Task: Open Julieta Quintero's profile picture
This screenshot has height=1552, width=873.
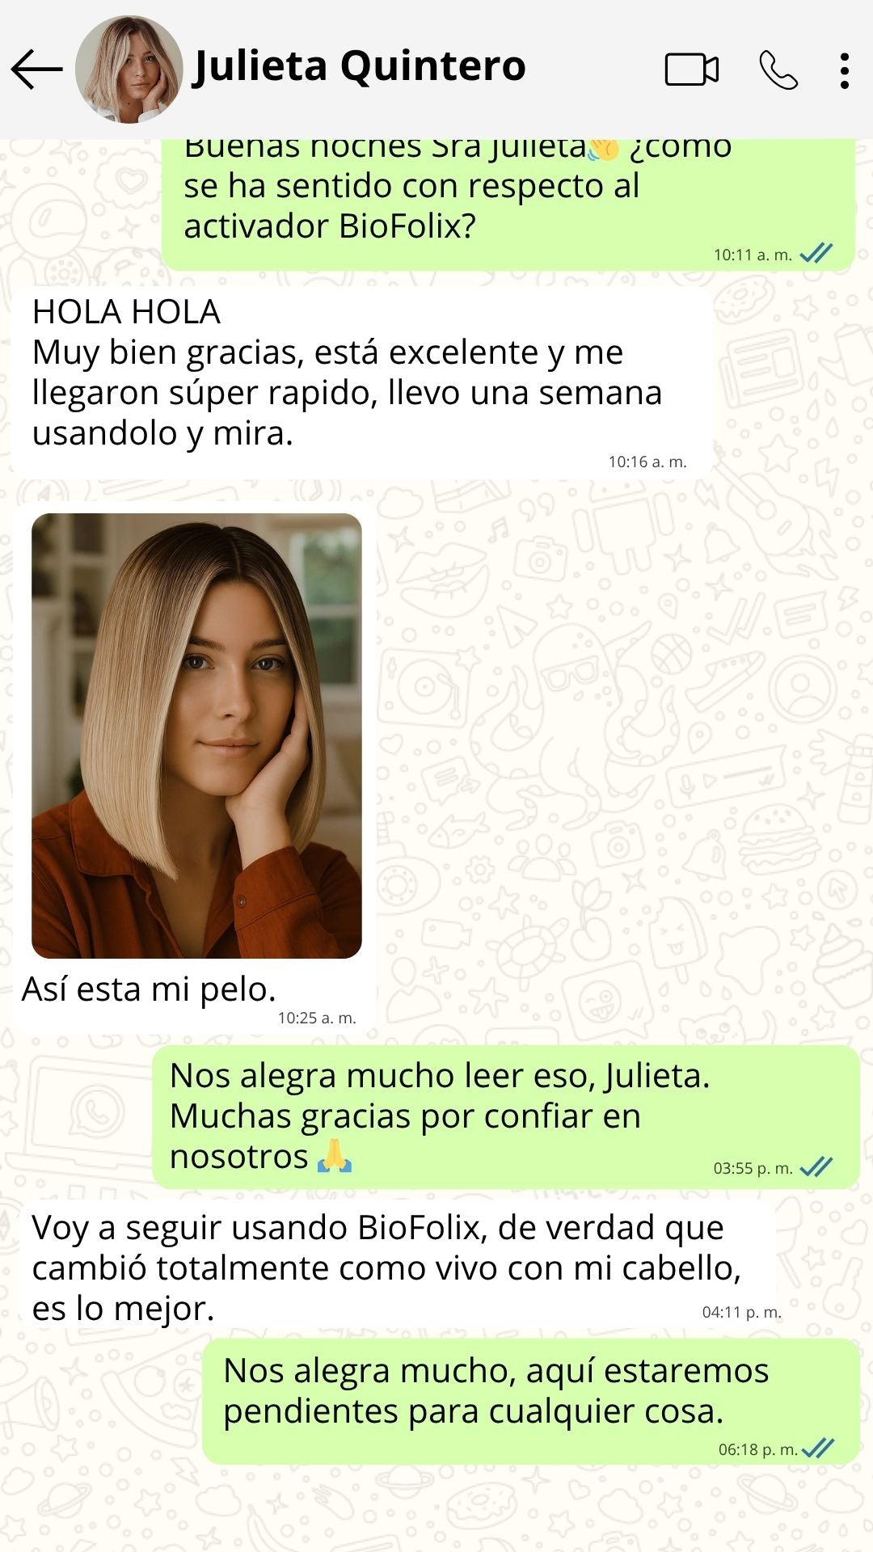Action: click(x=129, y=70)
